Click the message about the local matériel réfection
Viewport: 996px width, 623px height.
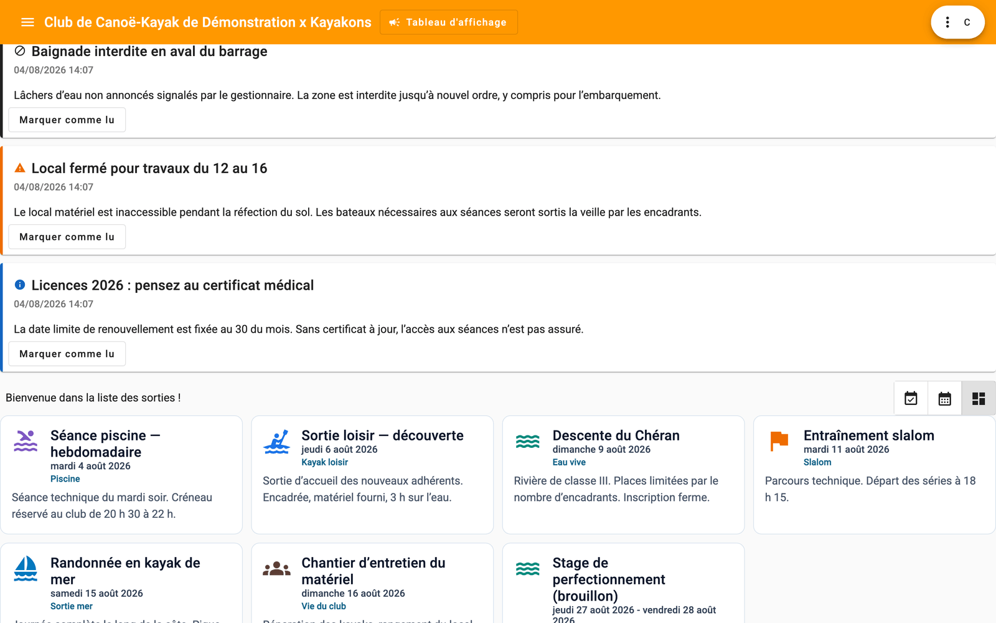[x=357, y=212]
